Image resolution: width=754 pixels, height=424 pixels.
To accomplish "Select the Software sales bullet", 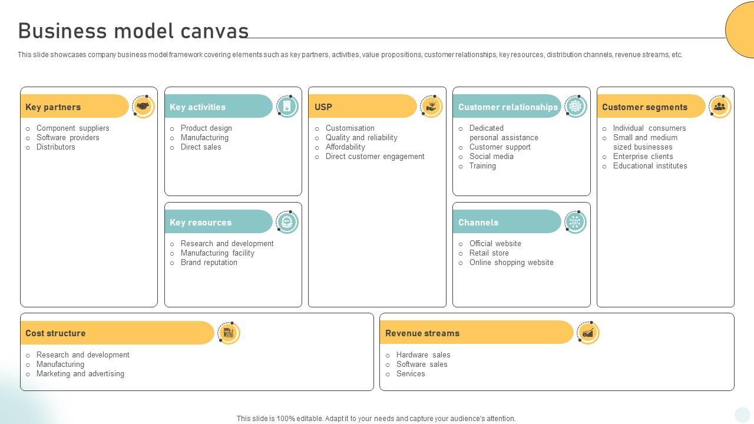I will (x=422, y=365).
